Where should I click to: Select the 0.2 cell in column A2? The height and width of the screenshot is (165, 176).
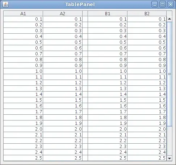point(63,25)
